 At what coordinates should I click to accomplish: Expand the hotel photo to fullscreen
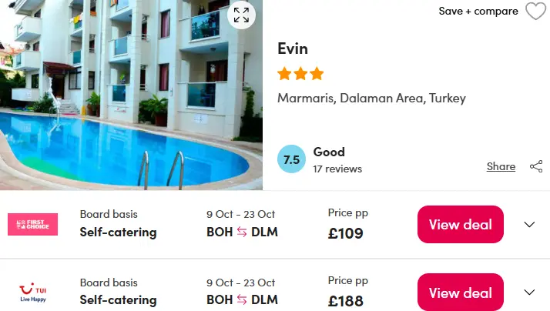click(x=241, y=15)
